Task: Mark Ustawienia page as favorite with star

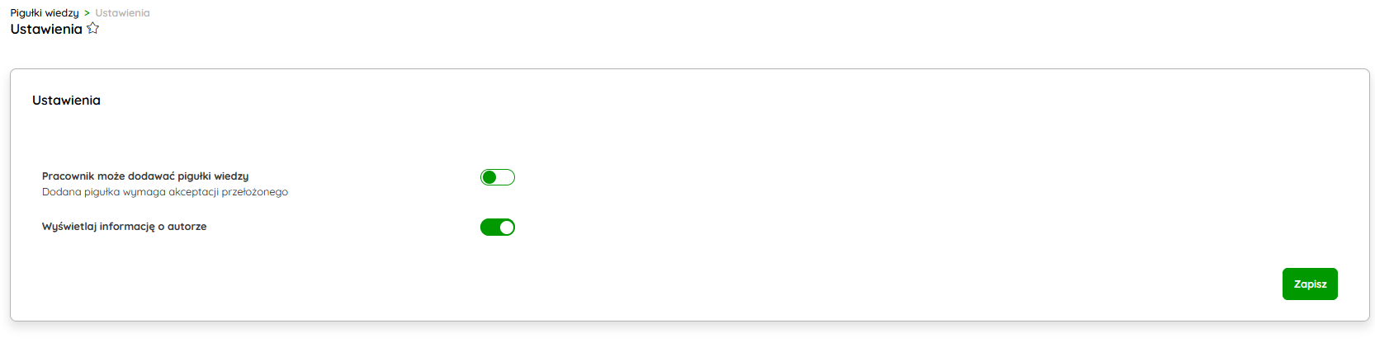Action: pos(93,29)
